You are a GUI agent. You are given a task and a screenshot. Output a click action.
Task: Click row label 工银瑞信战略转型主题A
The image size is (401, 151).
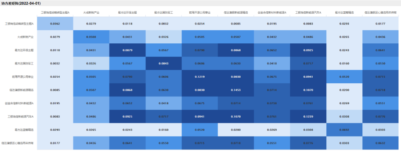[x=19, y=23]
